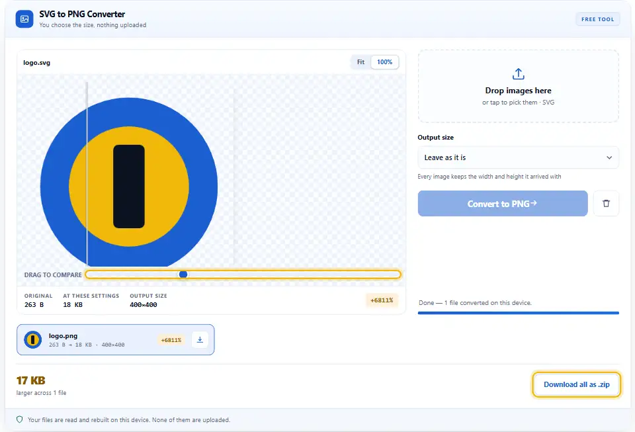Click the logo.png thumbnail in results list

click(33, 339)
